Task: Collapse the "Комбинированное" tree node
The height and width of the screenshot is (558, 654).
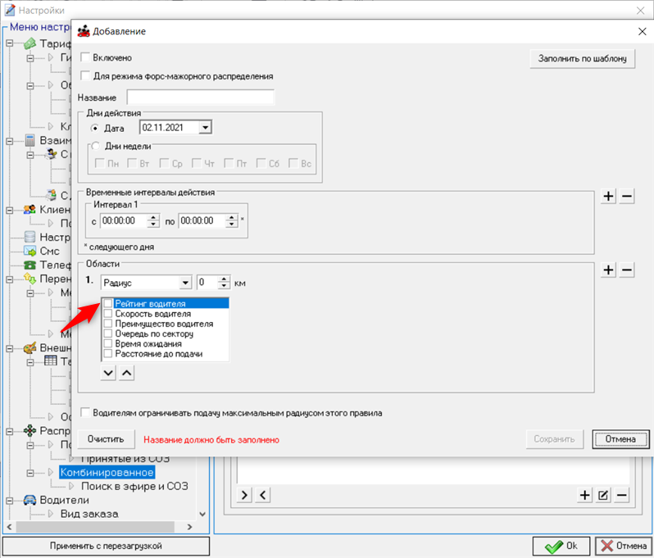Action: [30, 473]
